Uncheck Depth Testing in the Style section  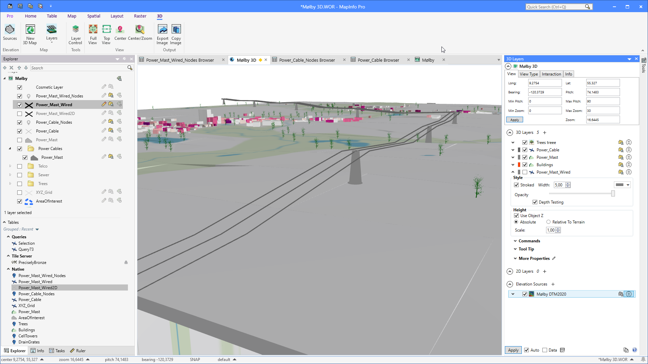click(535, 202)
